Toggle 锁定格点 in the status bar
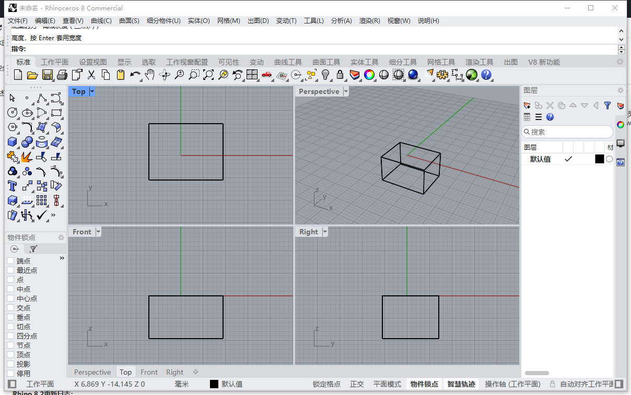This screenshot has height=395, width=631. 326,384
